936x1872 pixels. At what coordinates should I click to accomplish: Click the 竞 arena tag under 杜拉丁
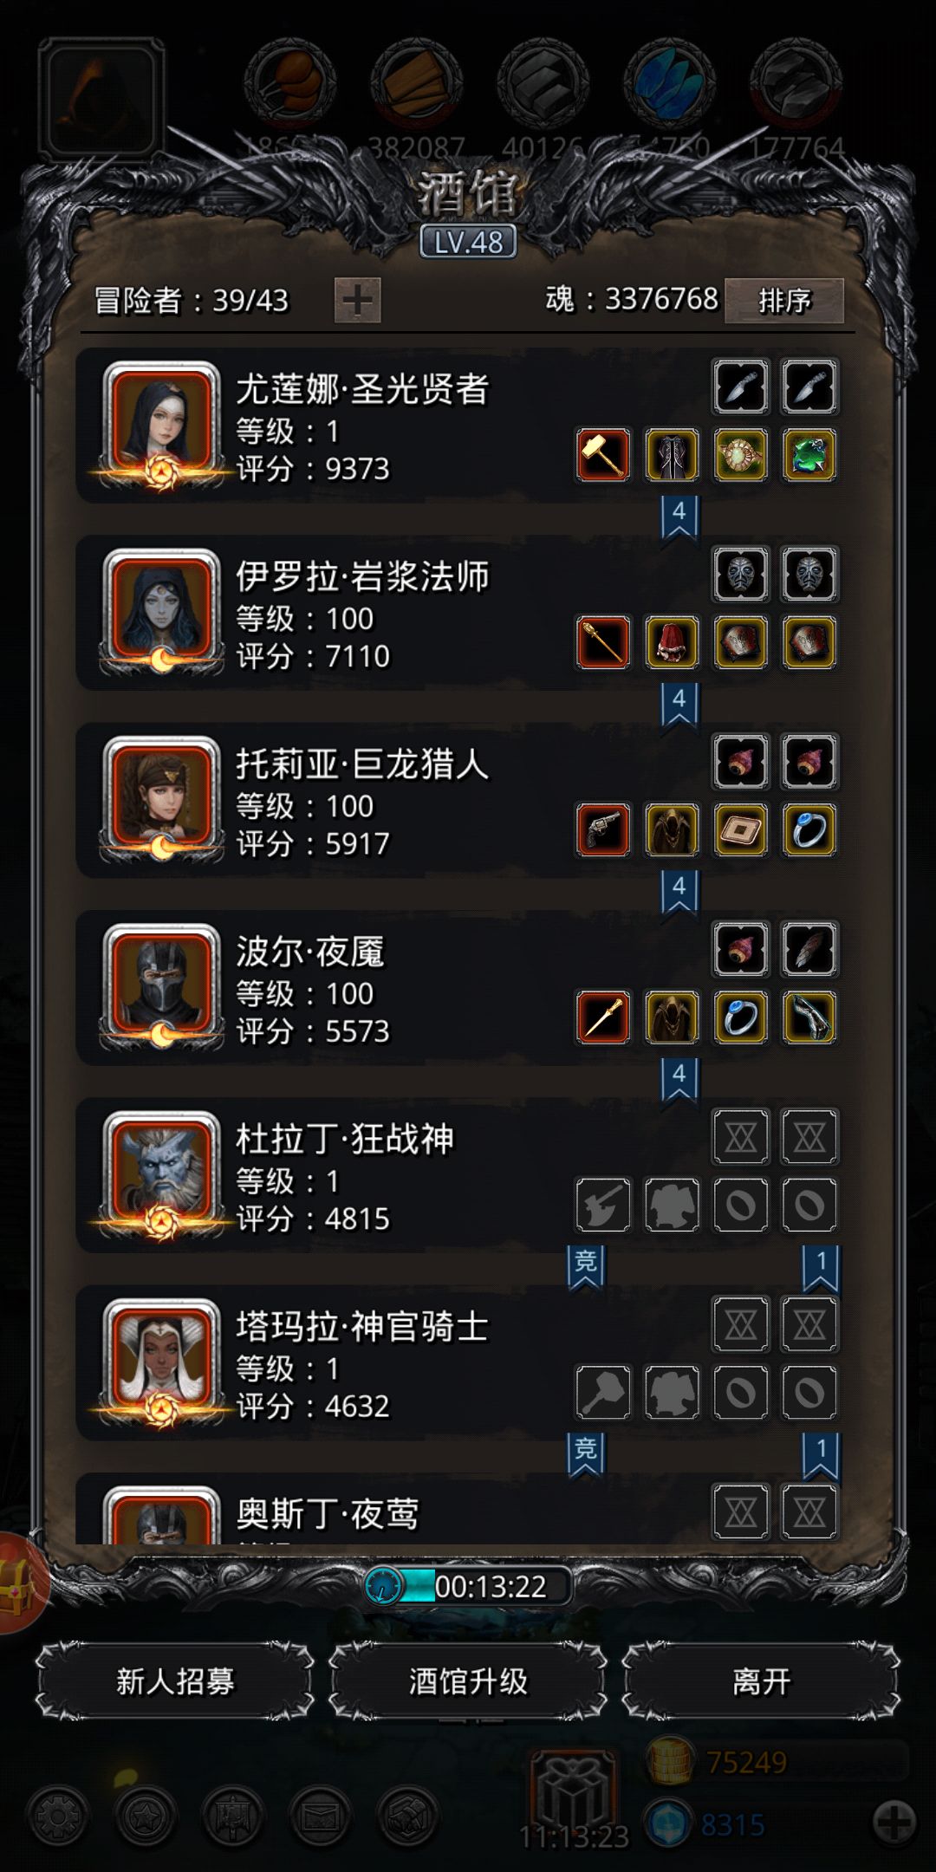pyautogui.click(x=586, y=1267)
